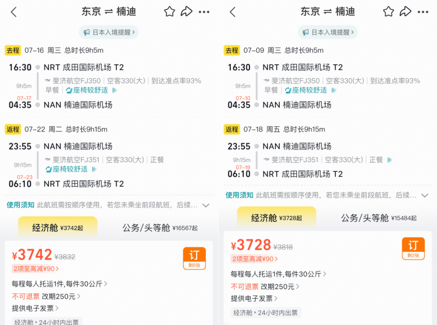Open 提供电子发票 info for ¥3728 fare
437x325 pixels.
254,298
